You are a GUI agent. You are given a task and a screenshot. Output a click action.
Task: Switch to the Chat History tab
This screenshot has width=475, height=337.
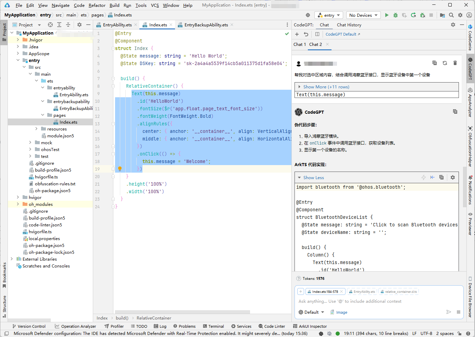pos(349,25)
